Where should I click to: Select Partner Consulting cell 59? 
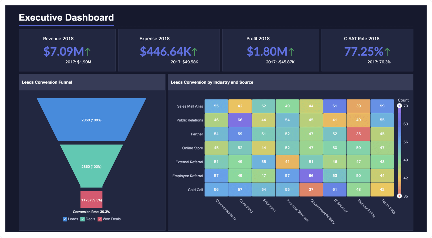click(240, 134)
